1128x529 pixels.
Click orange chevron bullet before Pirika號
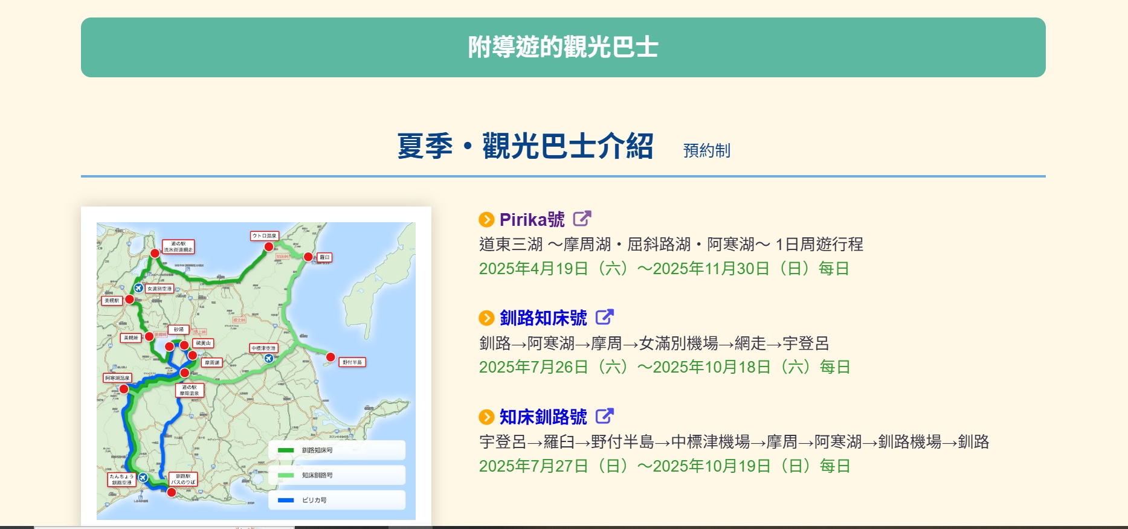486,220
